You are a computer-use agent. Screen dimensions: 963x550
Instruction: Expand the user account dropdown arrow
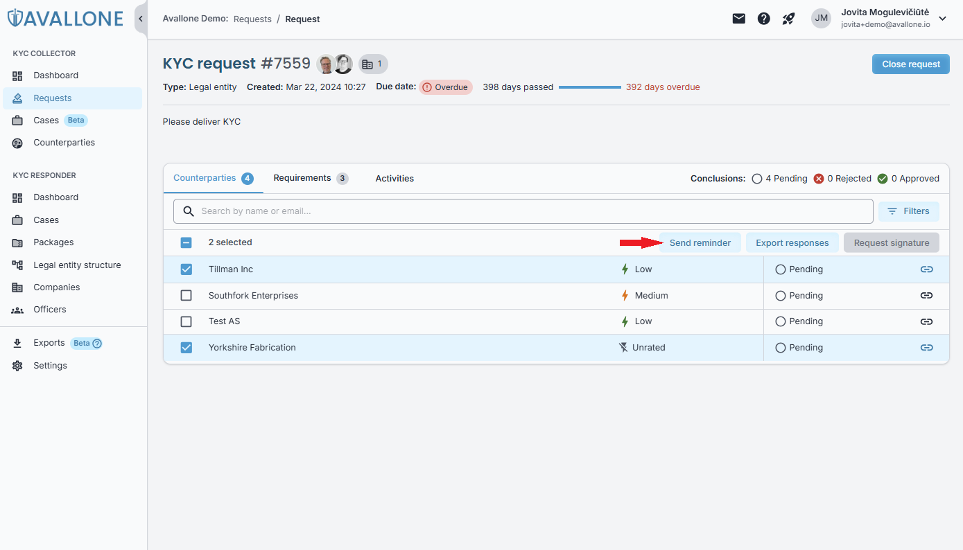click(942, 19)
